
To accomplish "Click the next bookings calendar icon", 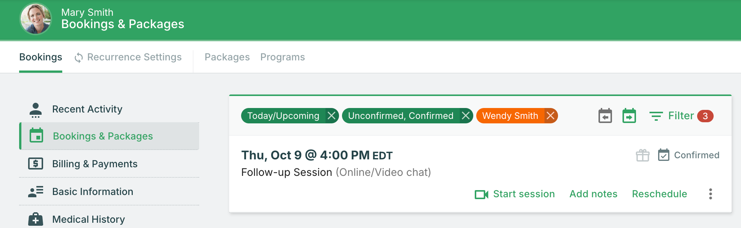I will (x=629, y=116).
